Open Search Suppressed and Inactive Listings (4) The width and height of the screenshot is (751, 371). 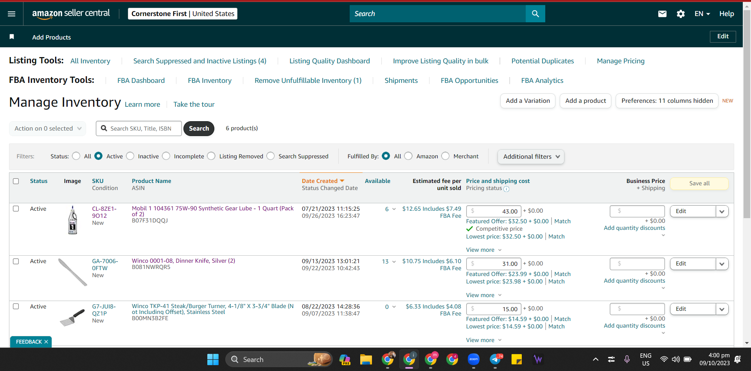pyautogui.click(x=200, y=61)
